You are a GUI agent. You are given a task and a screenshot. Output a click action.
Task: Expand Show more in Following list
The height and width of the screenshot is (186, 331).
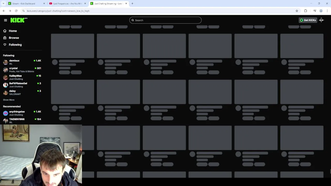9,100
